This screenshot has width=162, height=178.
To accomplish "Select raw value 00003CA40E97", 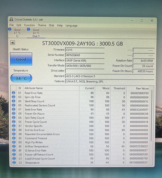I will click(139, 110).
